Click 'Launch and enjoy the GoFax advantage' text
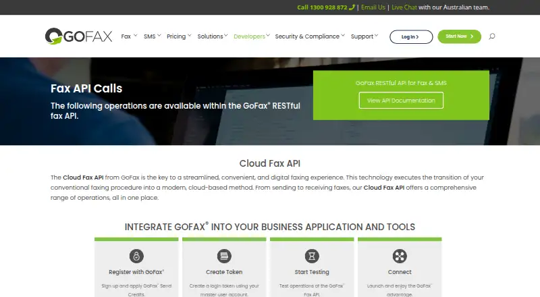 coord(400,290)
